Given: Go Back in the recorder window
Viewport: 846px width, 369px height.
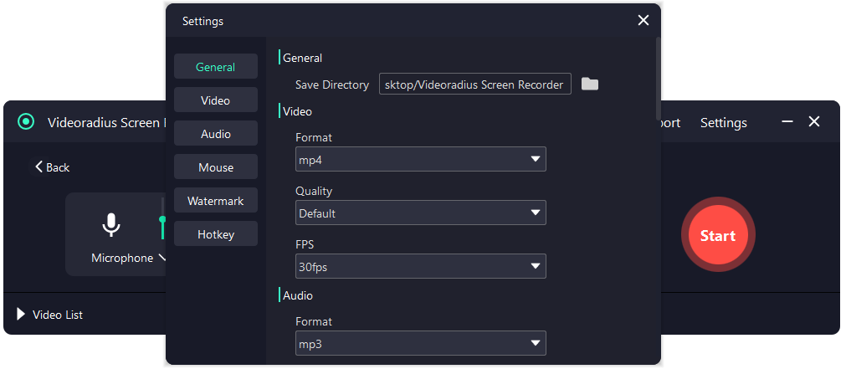Looking at the screenshot, I should 53,167.
